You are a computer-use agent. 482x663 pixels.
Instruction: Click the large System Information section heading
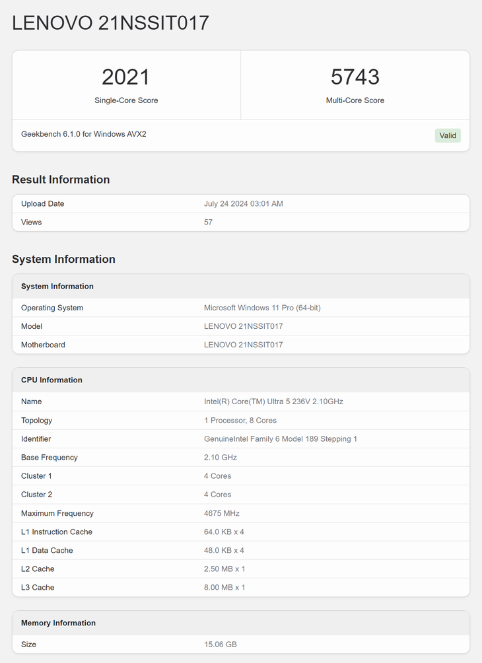63,259
